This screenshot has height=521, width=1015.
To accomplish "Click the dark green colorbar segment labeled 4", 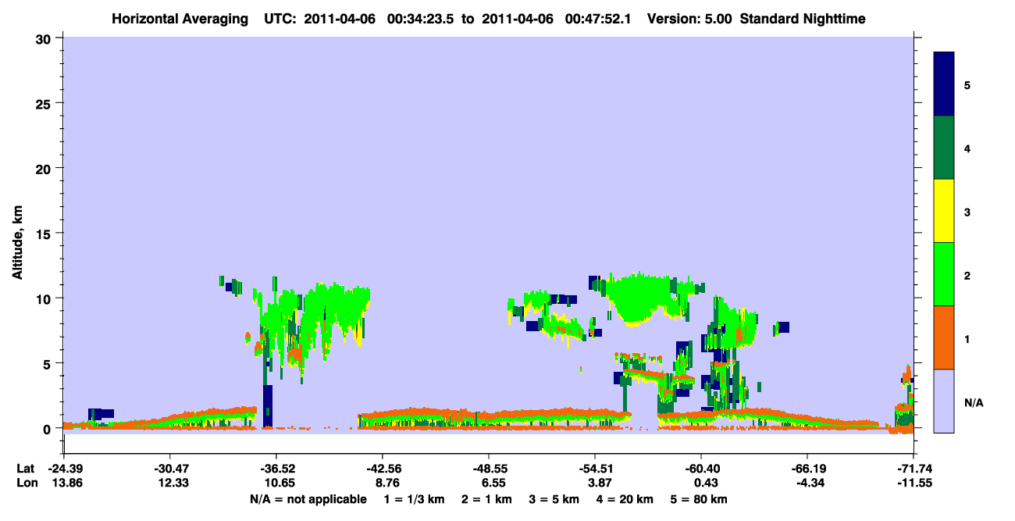I will [x=944, y=148].
